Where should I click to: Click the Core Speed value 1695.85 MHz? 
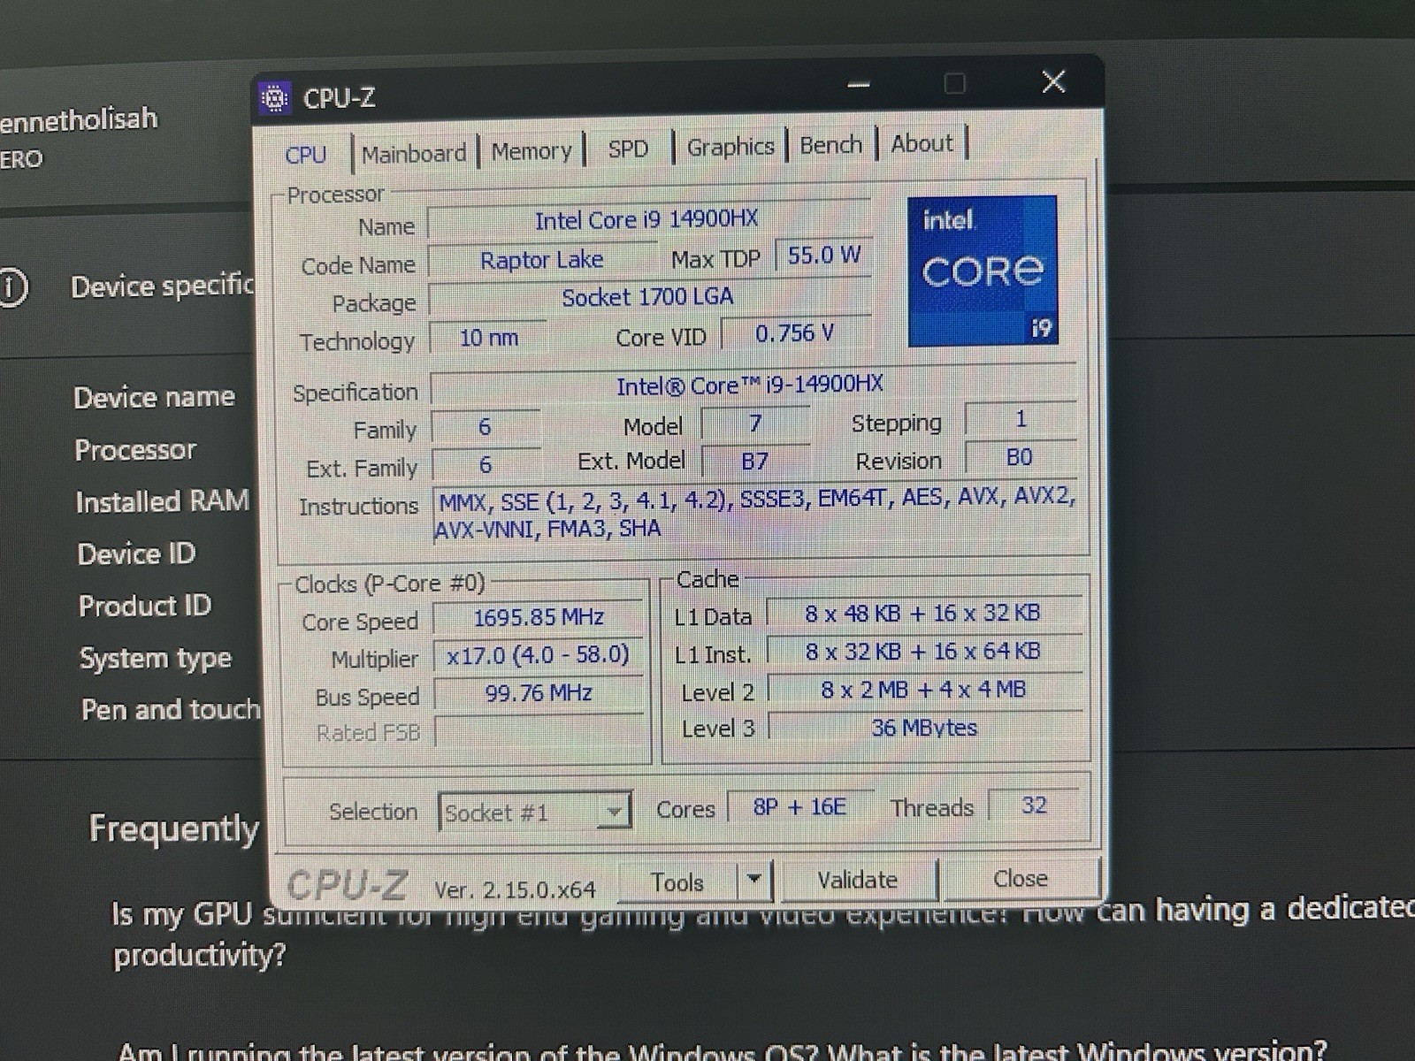click(x=539, y=617)
